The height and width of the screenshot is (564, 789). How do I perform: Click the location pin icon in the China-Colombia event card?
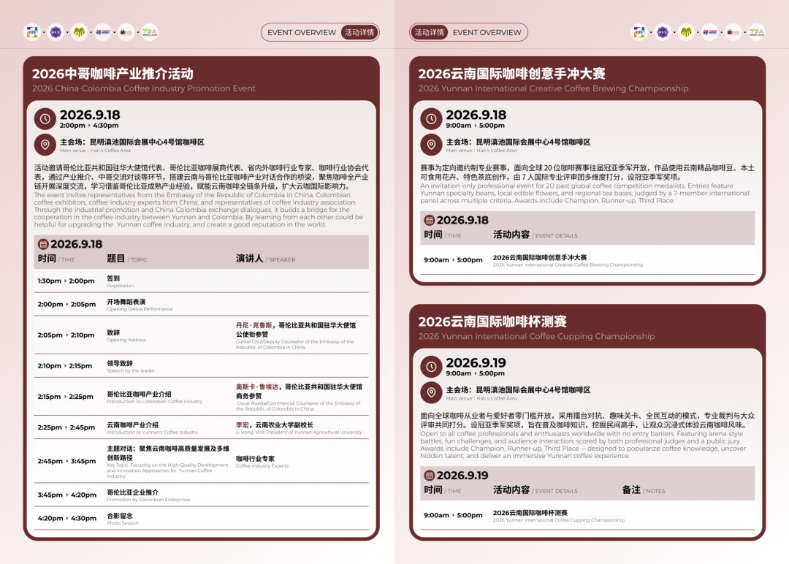click(x=45, y=145)
